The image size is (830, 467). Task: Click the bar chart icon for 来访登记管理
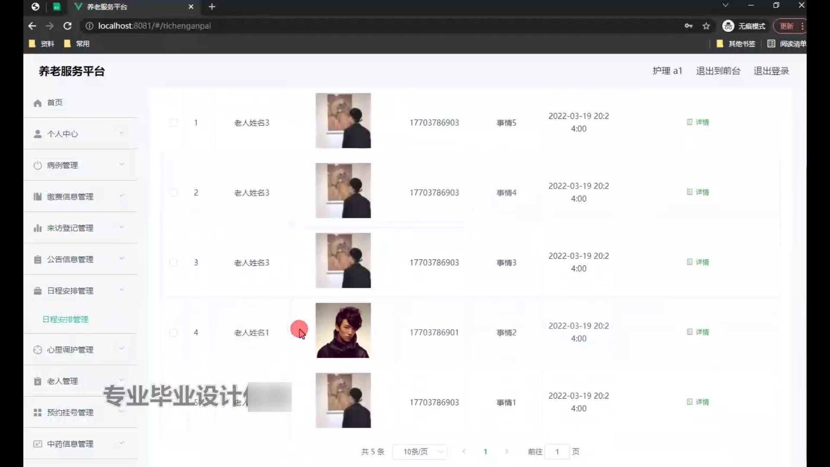click(38, 228)
